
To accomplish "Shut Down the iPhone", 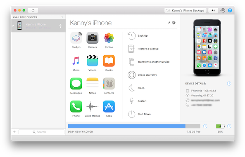I will click(x=139, y=114).
